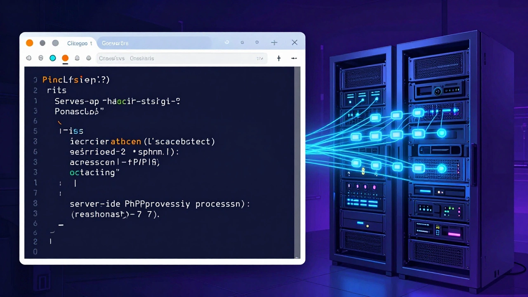The height and width of the screenshot is (297, 528).
Task: Open the address bar suggestions dropdown
Action: point(181,58)
